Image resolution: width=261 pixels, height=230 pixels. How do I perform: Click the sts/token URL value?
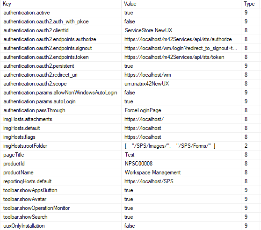(174, 57)
